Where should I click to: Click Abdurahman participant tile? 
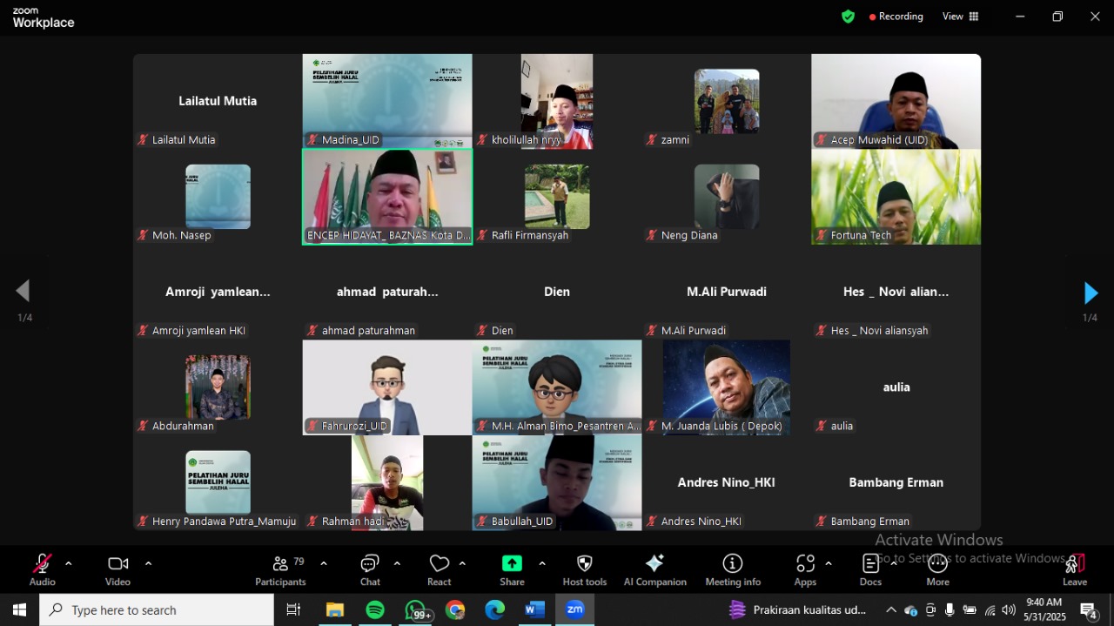(x=218, y=387)
